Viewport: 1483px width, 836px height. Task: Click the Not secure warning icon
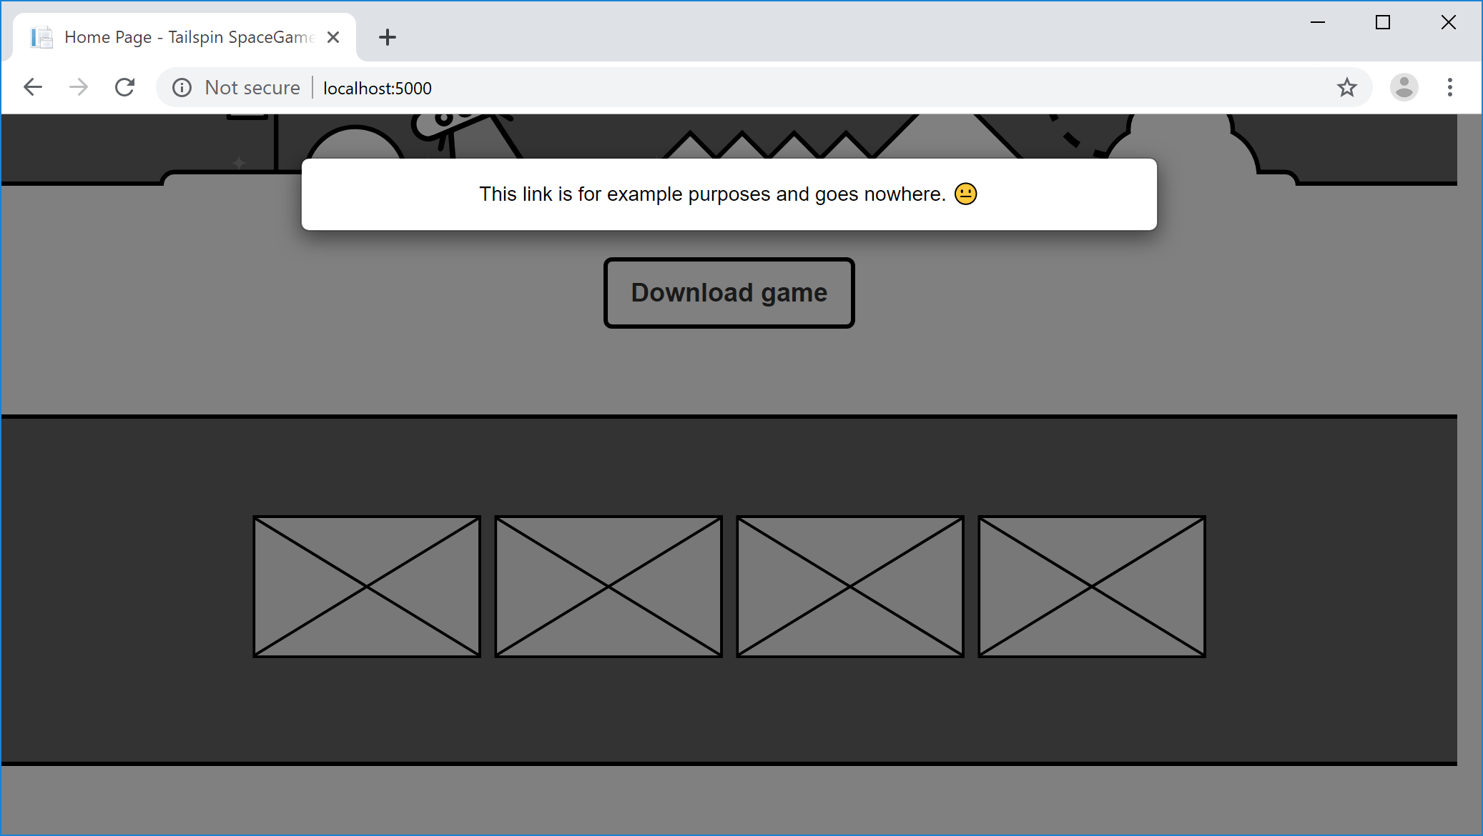(x=180, y=88)
